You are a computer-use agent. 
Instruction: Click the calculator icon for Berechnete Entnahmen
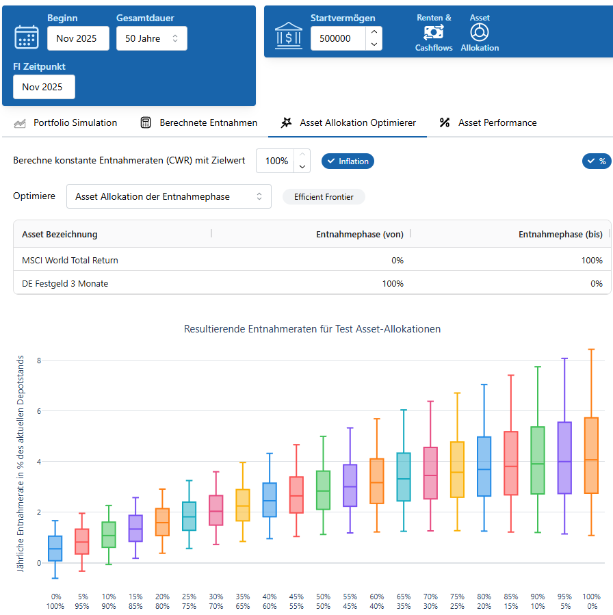(146, 123)
